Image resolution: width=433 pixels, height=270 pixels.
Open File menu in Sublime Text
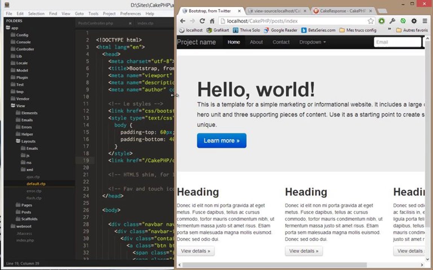coord(9,13)
